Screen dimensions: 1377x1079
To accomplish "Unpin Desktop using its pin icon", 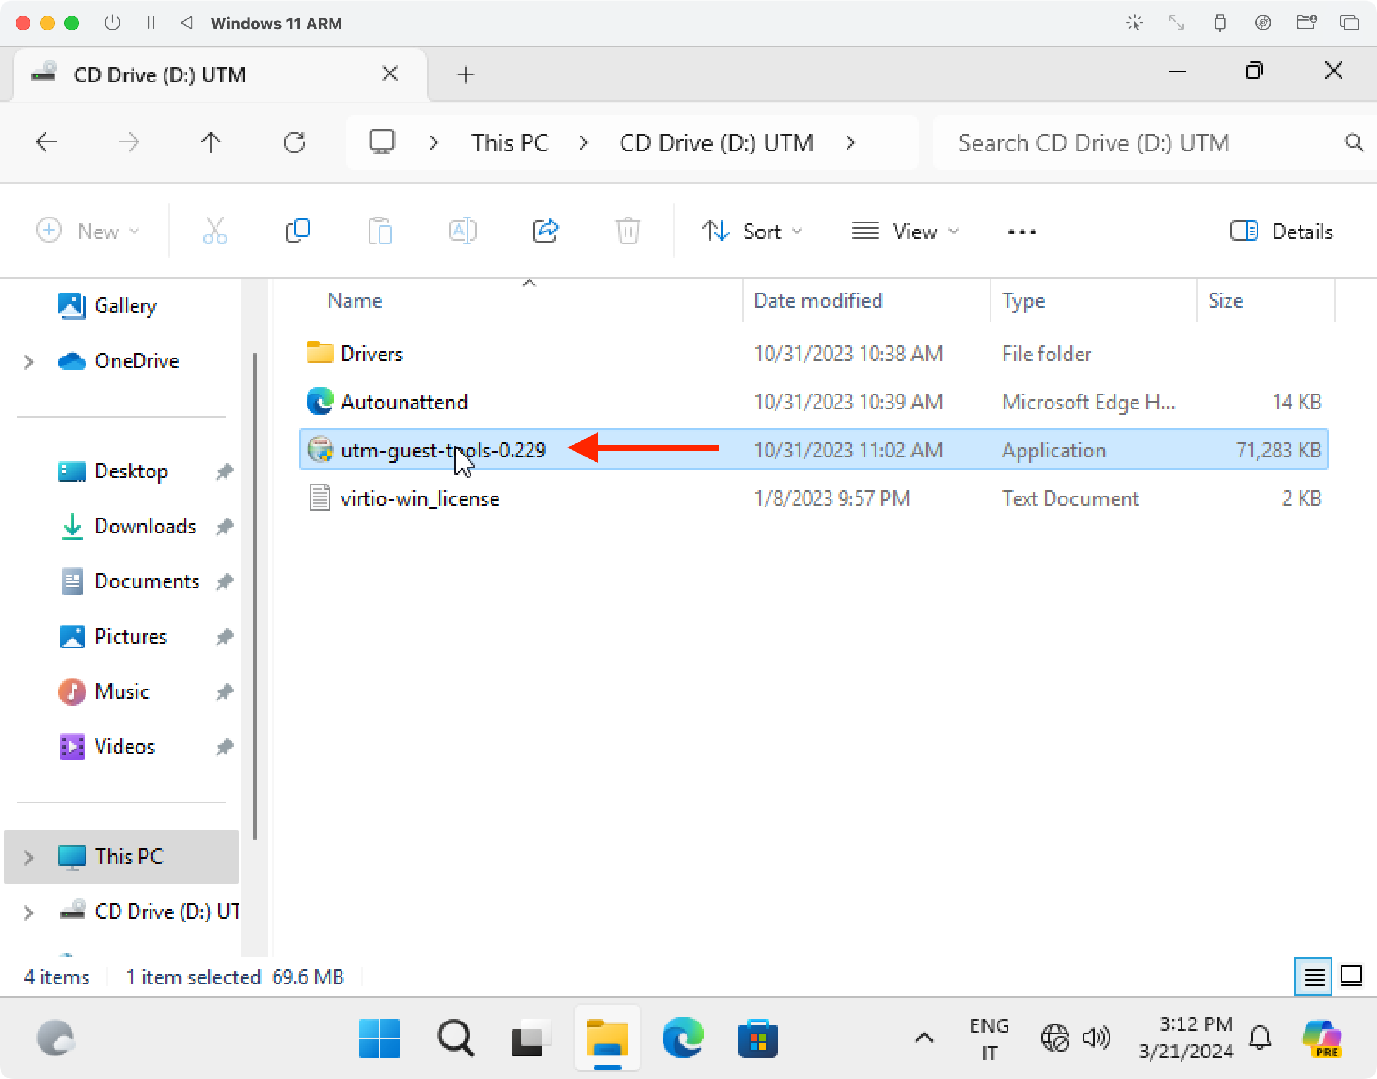I will [225, 471].
